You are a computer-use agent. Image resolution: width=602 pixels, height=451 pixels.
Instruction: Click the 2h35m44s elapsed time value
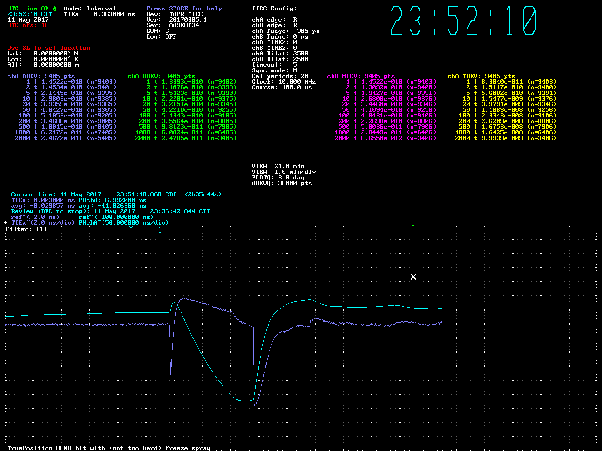pos(203,194)
